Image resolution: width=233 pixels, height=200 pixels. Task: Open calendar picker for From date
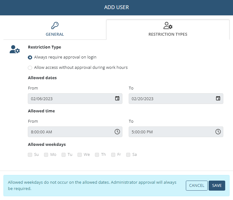(x=117, y=99)
